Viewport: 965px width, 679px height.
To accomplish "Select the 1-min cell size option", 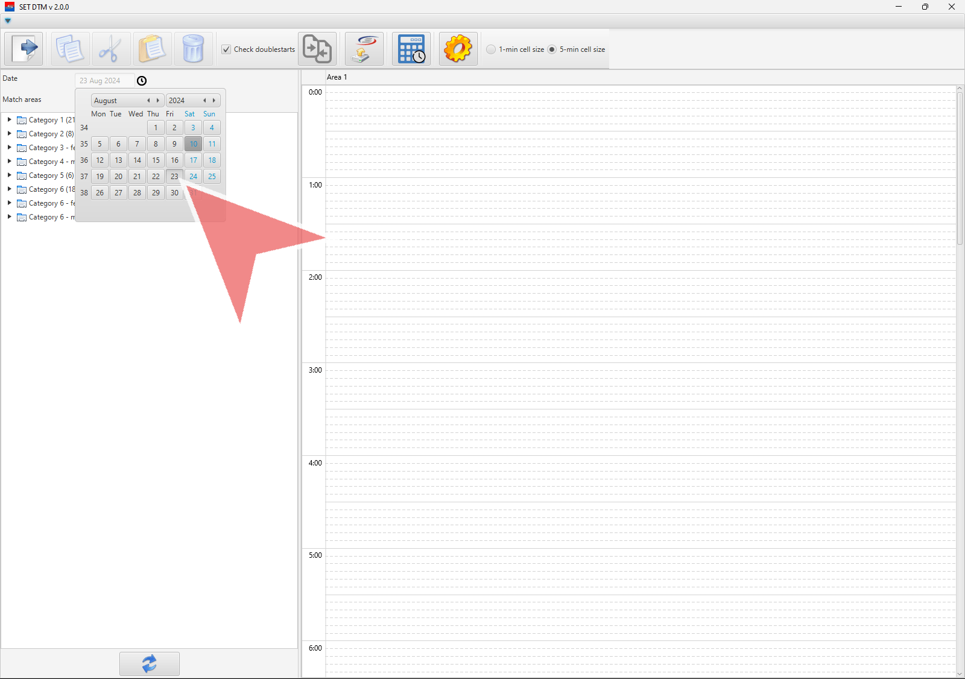I will (x=492, y=49).
